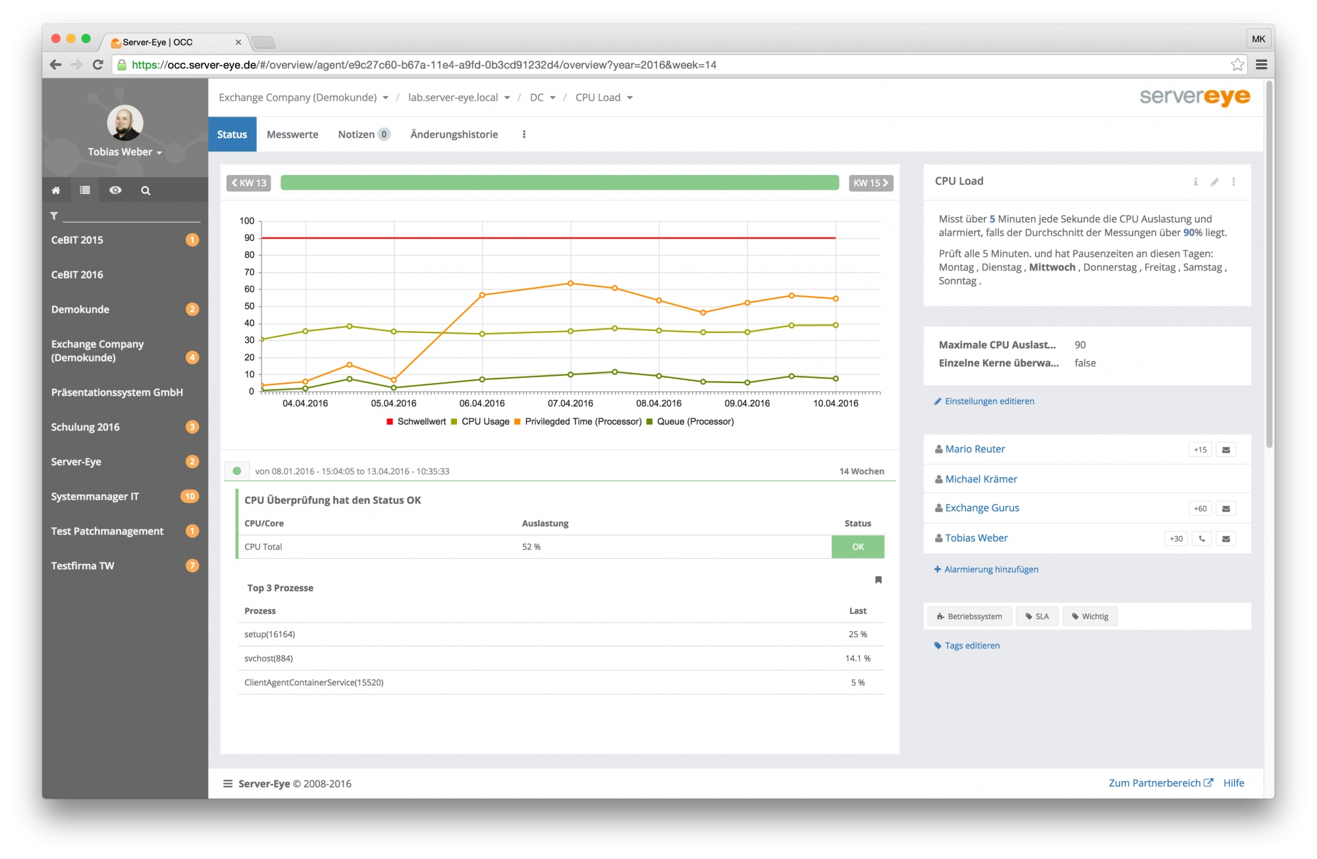The height and width of the screenshot is (859, 1317).
Task: Go to previous week KW 13
Action: (249, 183)
